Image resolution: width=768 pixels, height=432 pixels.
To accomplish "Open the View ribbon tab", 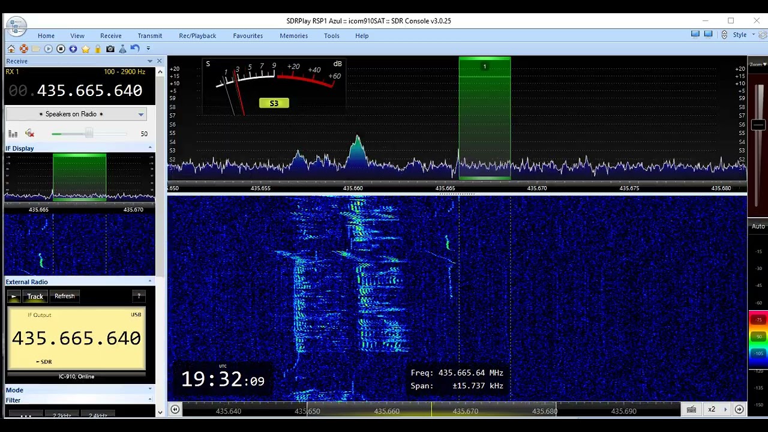I will click(77, 36).
